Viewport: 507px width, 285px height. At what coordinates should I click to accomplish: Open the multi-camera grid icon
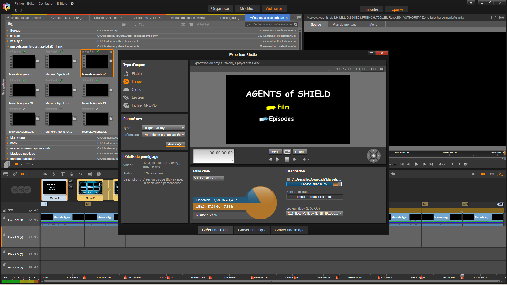tap(90, 174)
